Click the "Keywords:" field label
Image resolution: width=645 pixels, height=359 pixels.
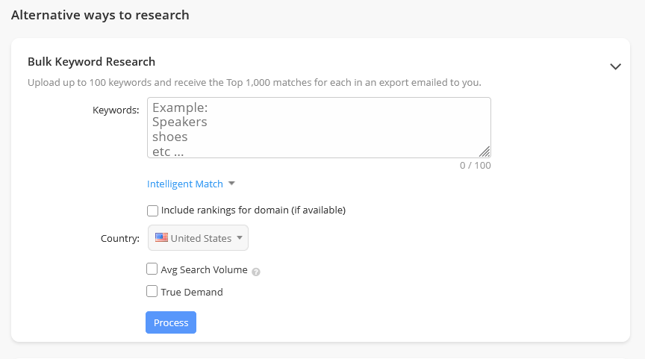116,110
